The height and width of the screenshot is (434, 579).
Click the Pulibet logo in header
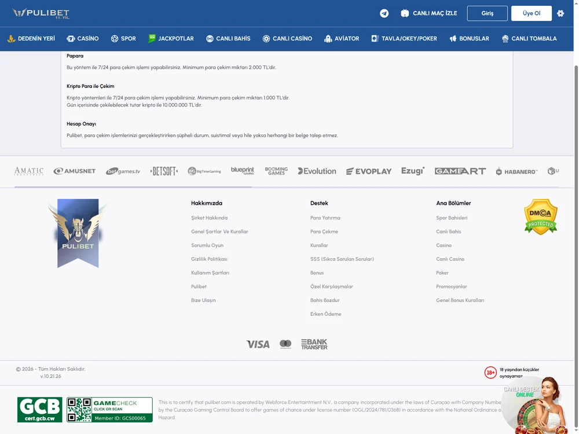[x=41, y=13]
